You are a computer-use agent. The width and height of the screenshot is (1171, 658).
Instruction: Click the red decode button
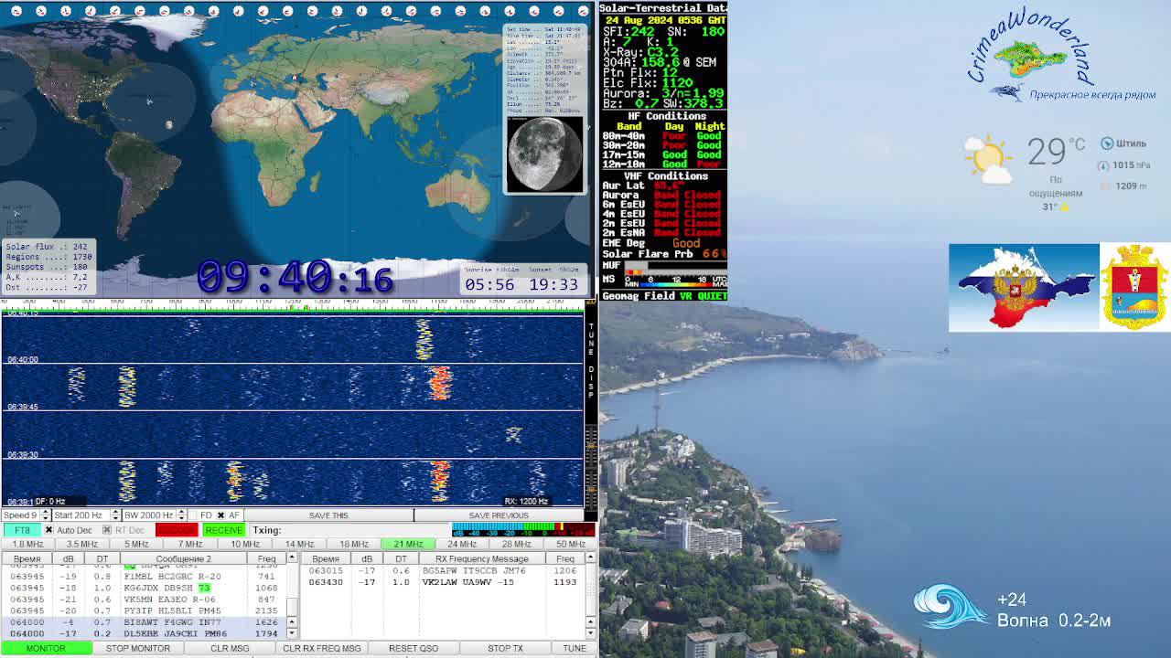(x=177, y=530)
